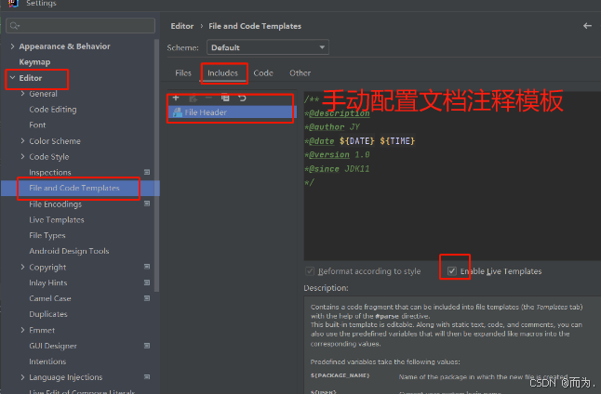Open Camel Case settings
The image size is (601, 394).
coord(50,298)
